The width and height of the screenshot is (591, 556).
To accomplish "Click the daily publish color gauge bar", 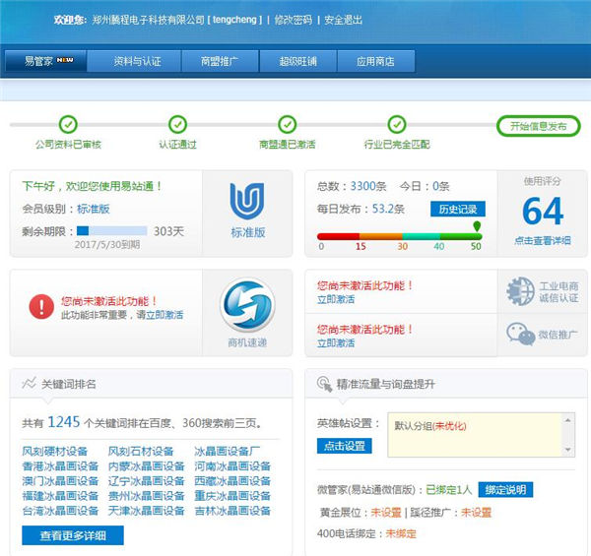I will pos(399,235).
